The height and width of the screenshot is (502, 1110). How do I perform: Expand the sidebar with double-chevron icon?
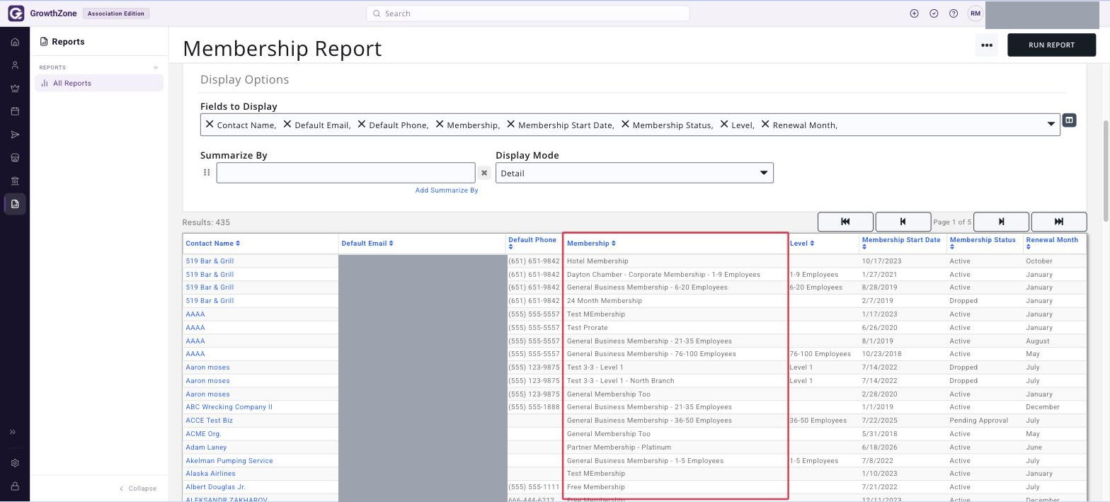(13, 432)
